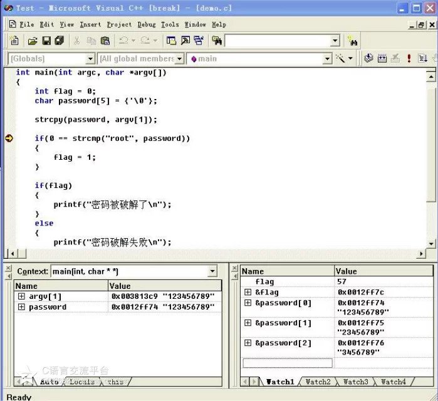Open the WizardBar actions arrow
Image resolution: width=438 pixels, height=401 pixels.
tap(350, 59)
